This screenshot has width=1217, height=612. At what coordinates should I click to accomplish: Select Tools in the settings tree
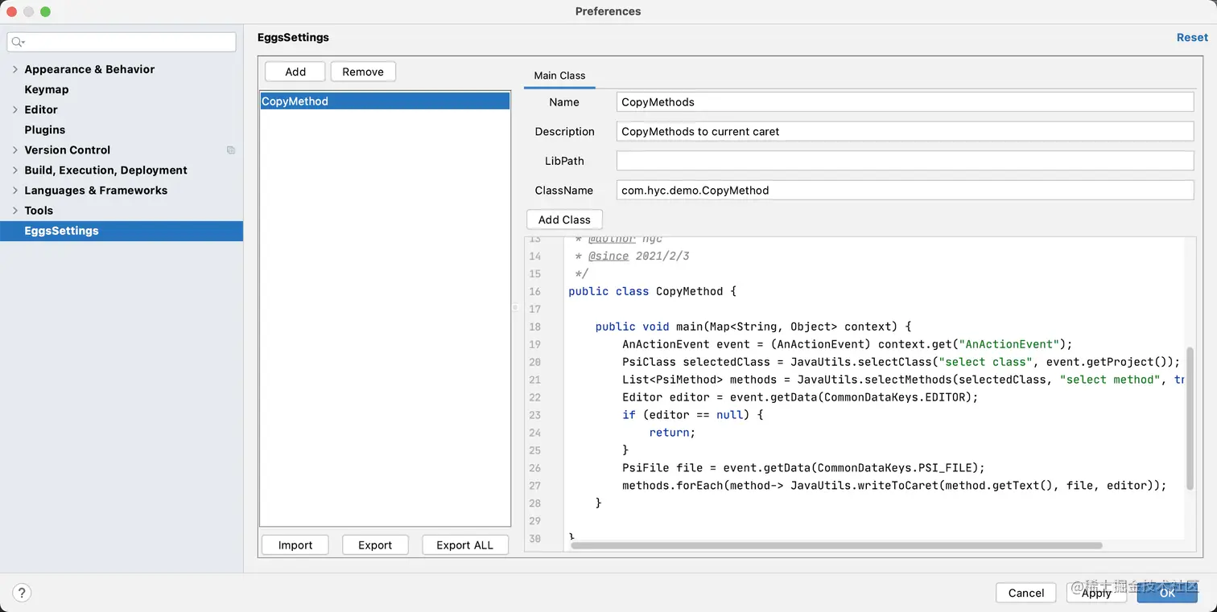coord(39,210)
